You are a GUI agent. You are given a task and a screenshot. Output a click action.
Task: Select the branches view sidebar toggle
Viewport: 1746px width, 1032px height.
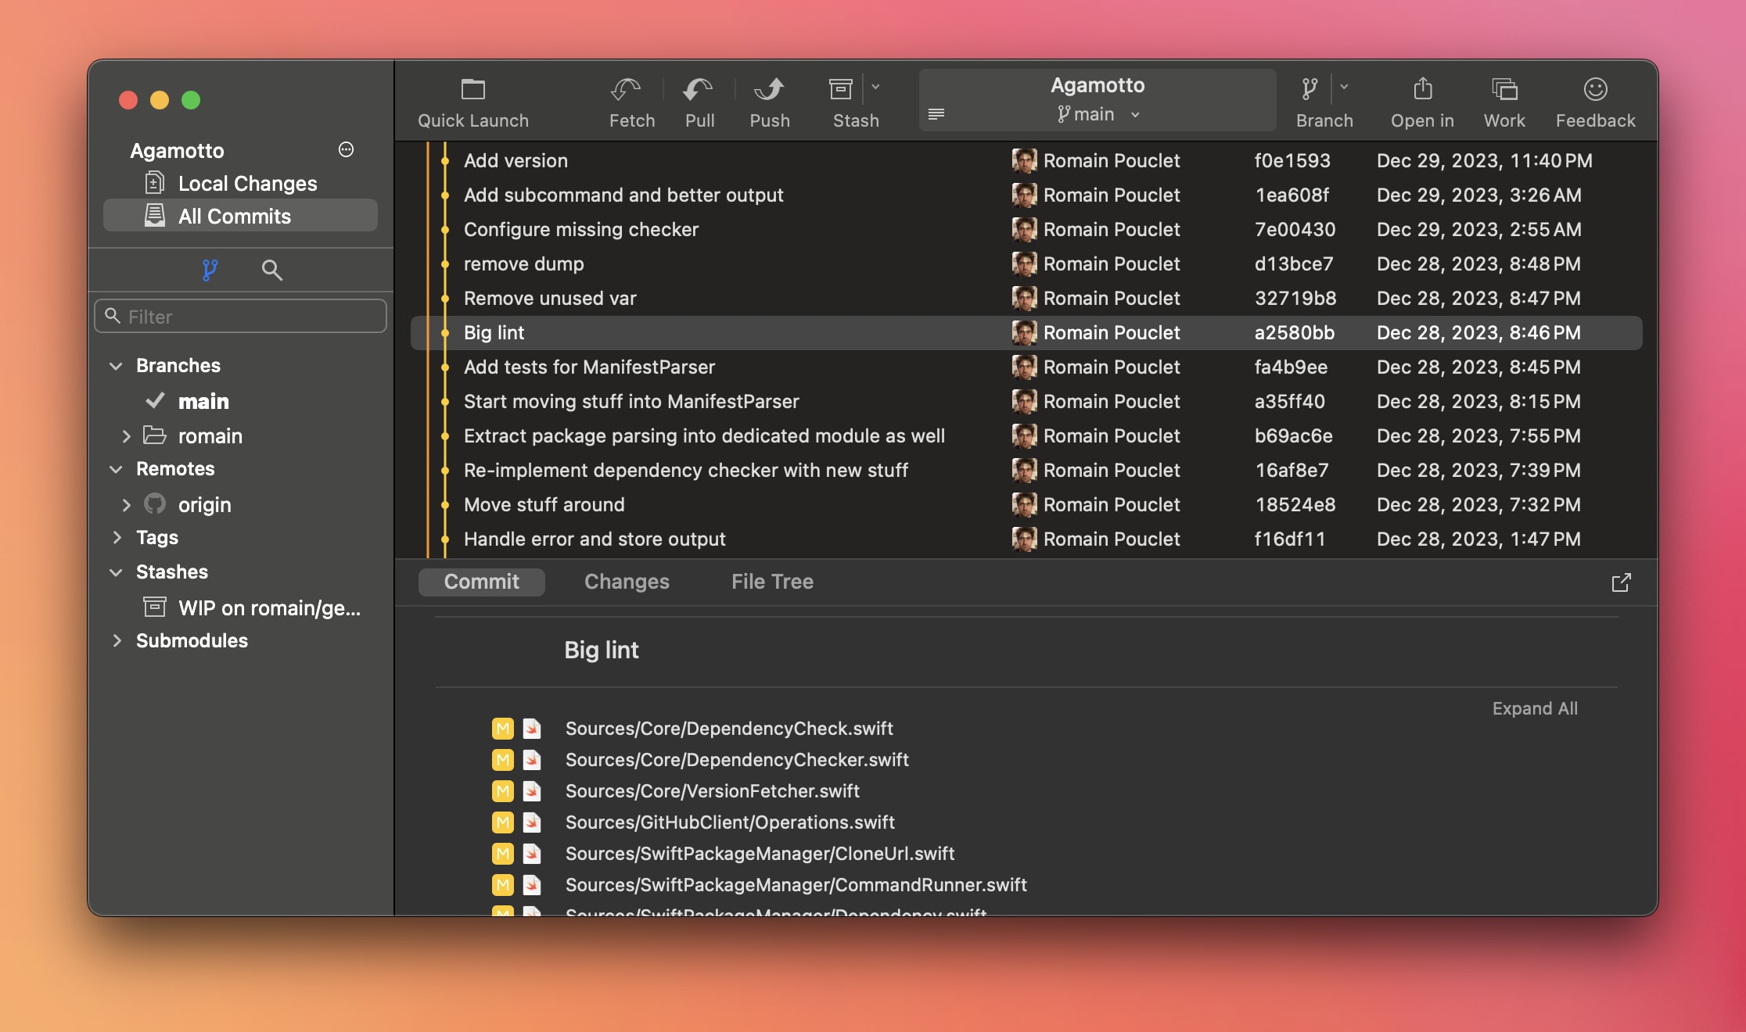[x=209, y=271]
